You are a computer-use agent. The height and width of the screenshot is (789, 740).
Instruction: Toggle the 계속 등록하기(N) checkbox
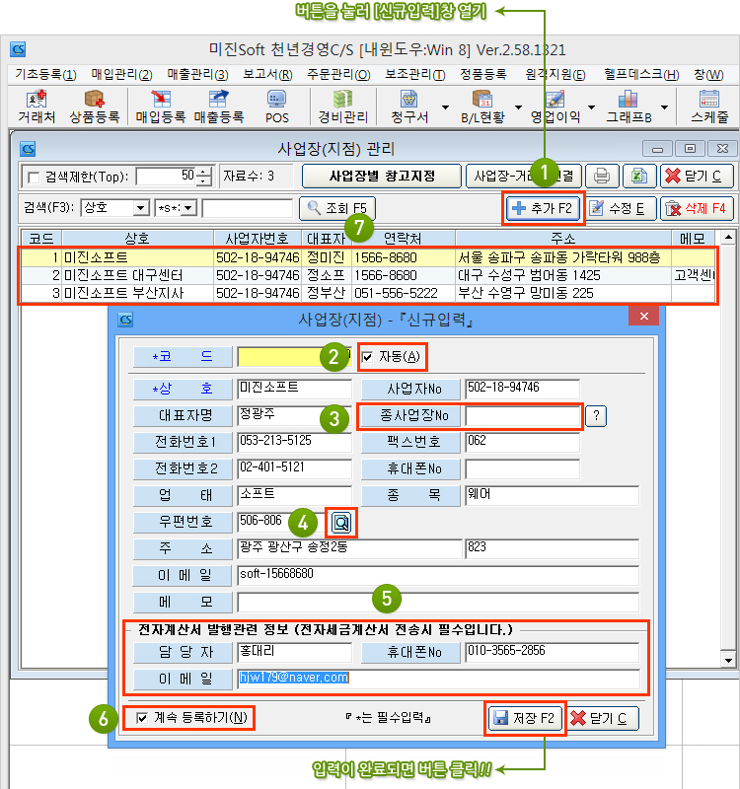click(x=142, y=718)
